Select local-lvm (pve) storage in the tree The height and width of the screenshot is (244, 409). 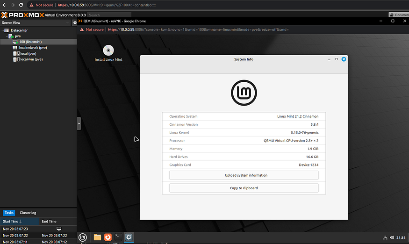[x=31, y=59]
